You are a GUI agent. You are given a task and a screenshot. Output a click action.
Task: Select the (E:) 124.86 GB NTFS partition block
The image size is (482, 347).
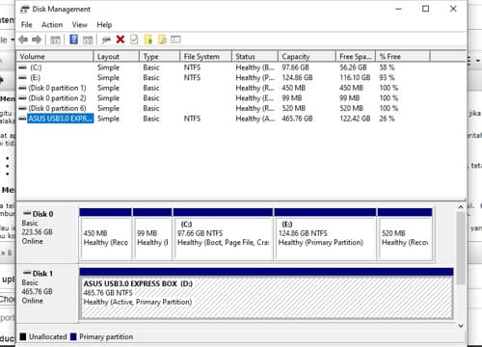tap(325, 234)
